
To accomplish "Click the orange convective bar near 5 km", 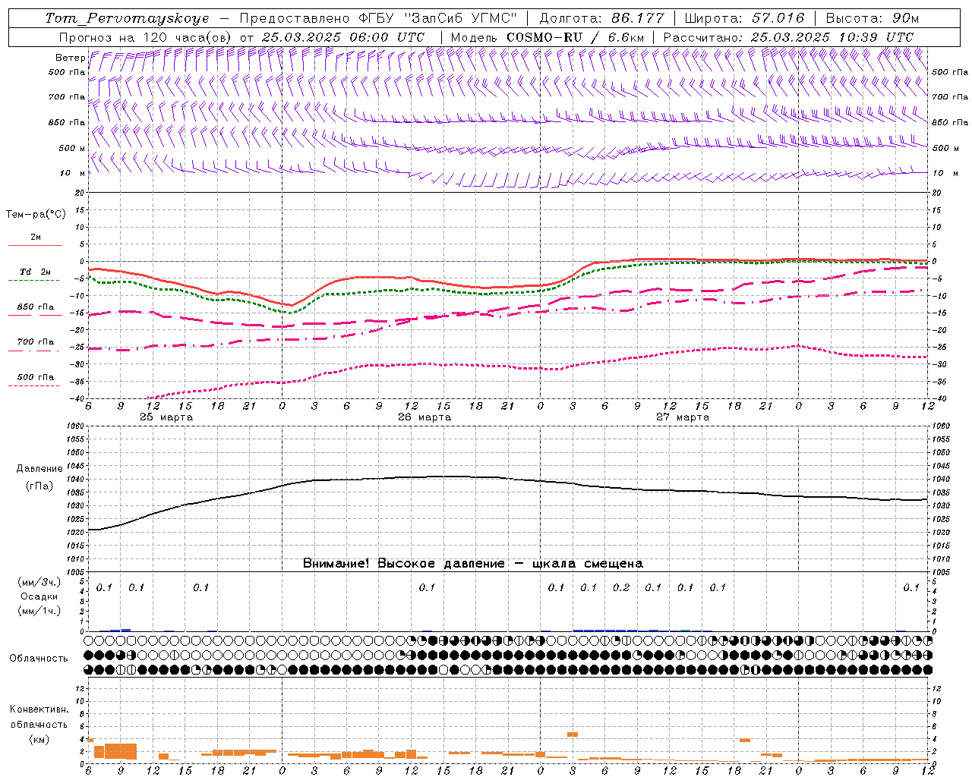I will 573,735.
